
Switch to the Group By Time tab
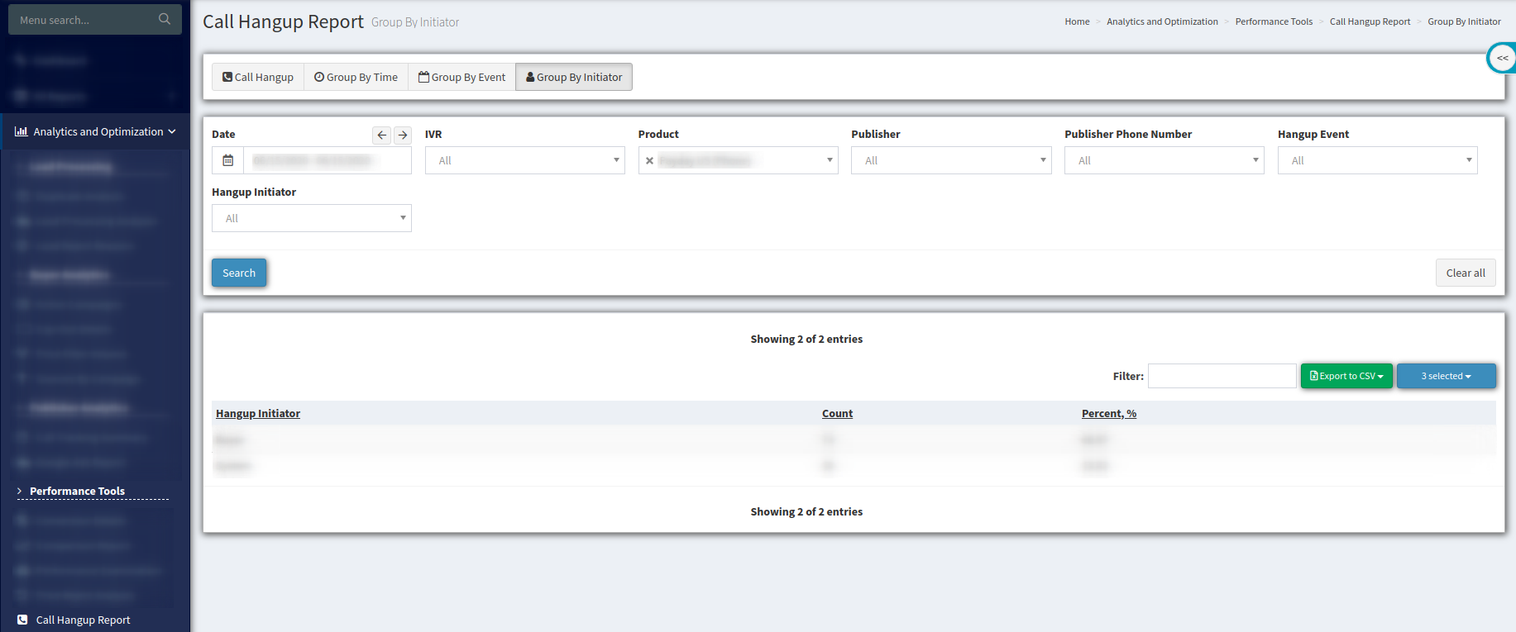356,77
